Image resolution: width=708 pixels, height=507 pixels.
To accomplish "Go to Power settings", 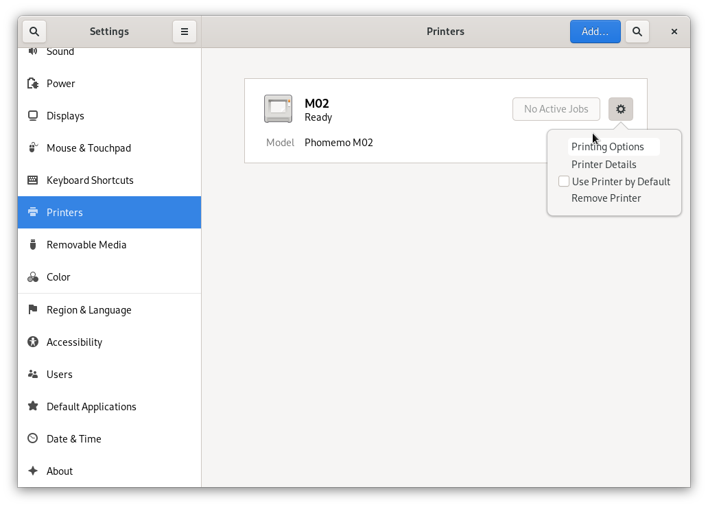I will pyautogui.click(x=109, y=84).
